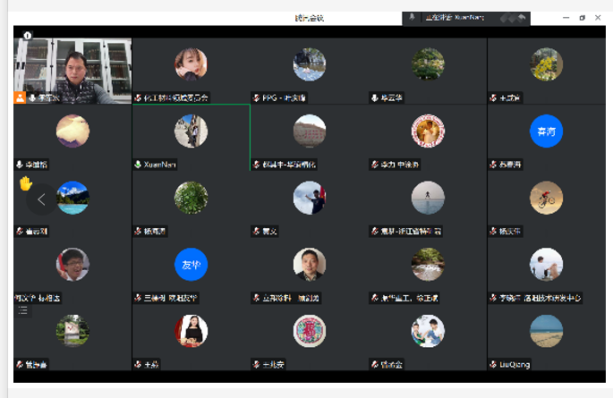
Task: Restore down the meeting window
Action: pyautogui.click(x=582, y=18)
